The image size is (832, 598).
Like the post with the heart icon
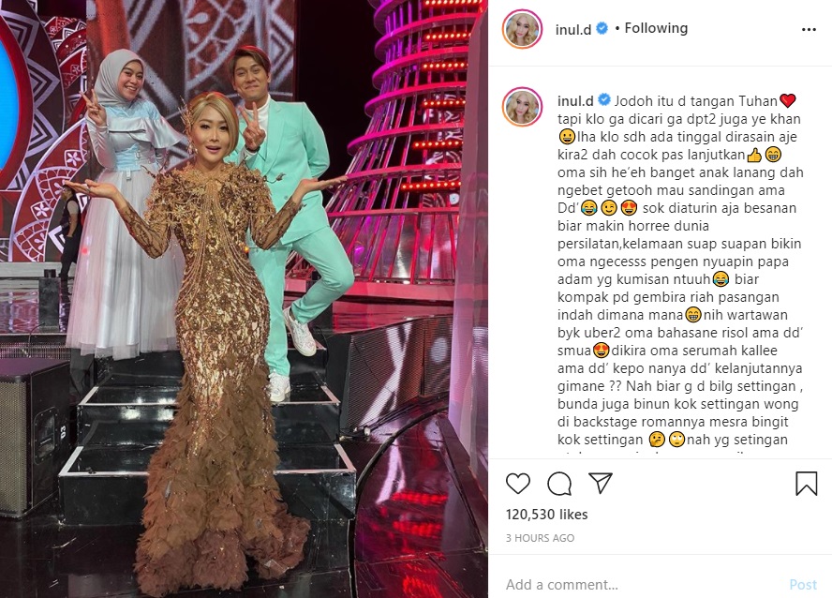[x=518, y=484]
